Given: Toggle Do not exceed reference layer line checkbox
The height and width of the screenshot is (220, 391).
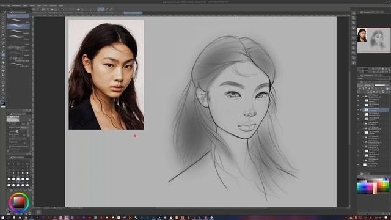Looking at the screenshot, I should coord(10,147).
